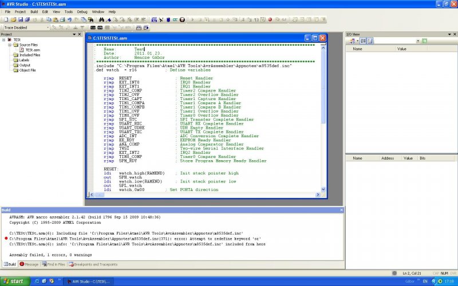Create a new file with the New icon
The image size is (458, 286).
(x=6, y=19)
